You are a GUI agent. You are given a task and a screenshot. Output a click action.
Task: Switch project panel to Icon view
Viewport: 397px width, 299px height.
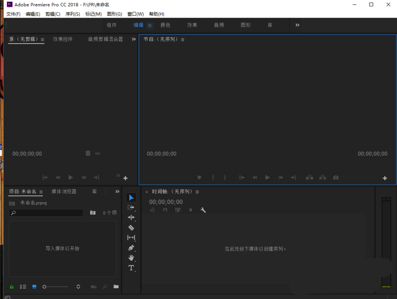tap(34, 287)
